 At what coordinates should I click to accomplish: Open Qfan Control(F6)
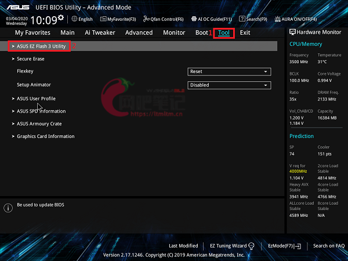point(164,19)
